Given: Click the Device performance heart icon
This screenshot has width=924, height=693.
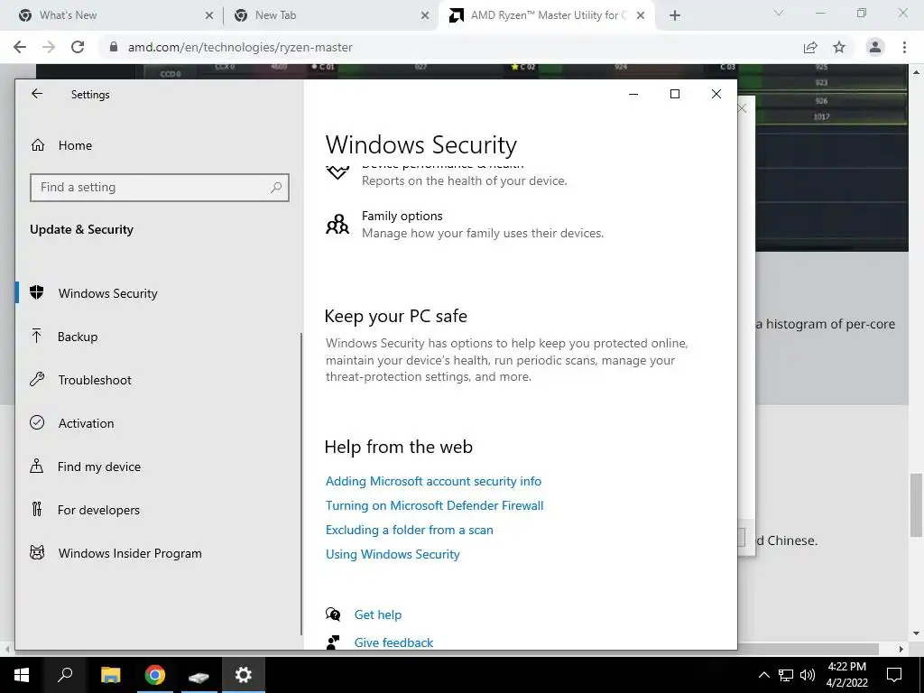Looking at the screenshot, I should (337, 171).
